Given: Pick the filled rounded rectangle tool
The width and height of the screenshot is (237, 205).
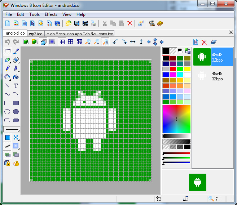Looking at the screenshot, I should [16, 120].
